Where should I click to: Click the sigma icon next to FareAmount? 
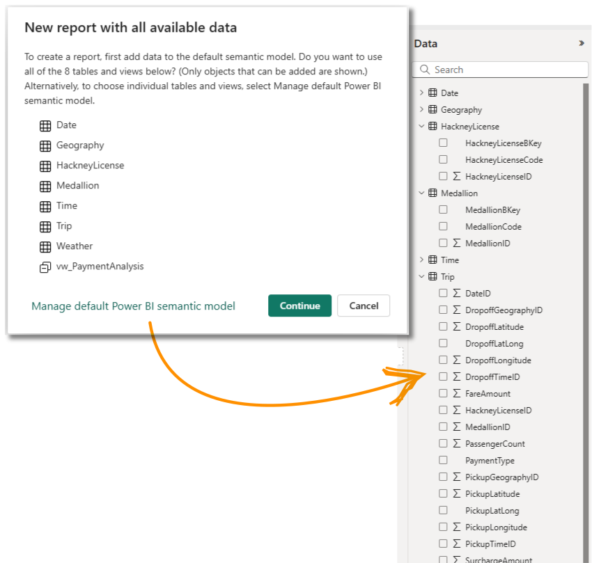point(457,394)
